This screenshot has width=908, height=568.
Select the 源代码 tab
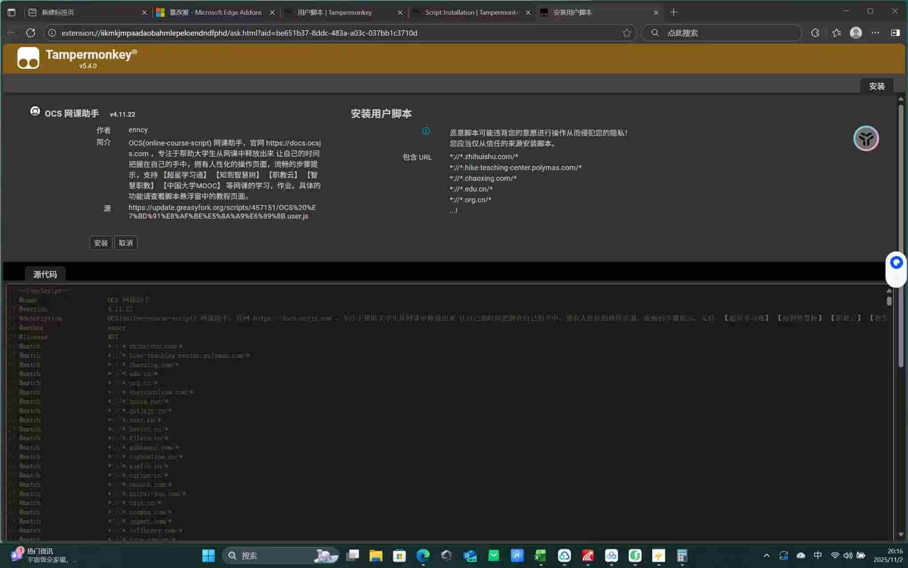click(x=45, y=274)
